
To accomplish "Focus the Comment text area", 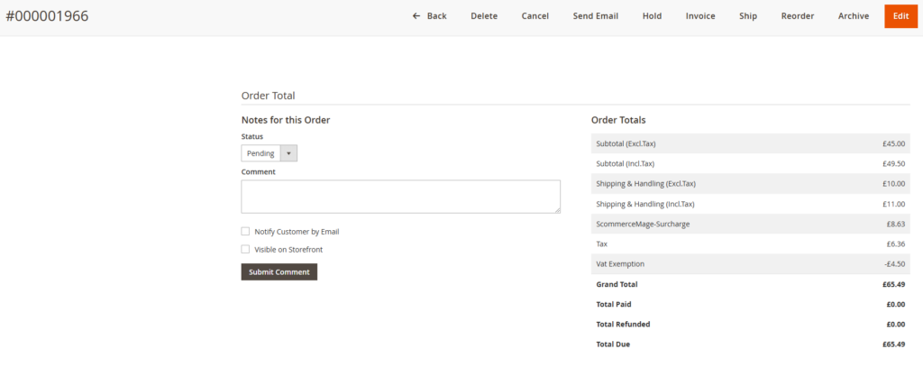I will coord(400,197).
